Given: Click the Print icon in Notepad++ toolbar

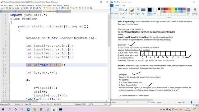Looking at the screenshot, I should click(18, 8).
